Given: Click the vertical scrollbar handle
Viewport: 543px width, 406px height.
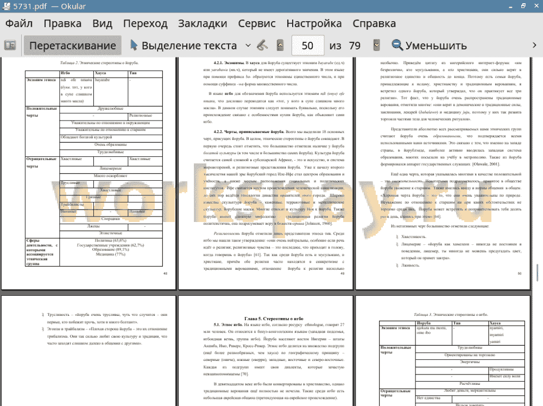Looking at the screenshot, I should pyautogui.click(x=538, y=272).
